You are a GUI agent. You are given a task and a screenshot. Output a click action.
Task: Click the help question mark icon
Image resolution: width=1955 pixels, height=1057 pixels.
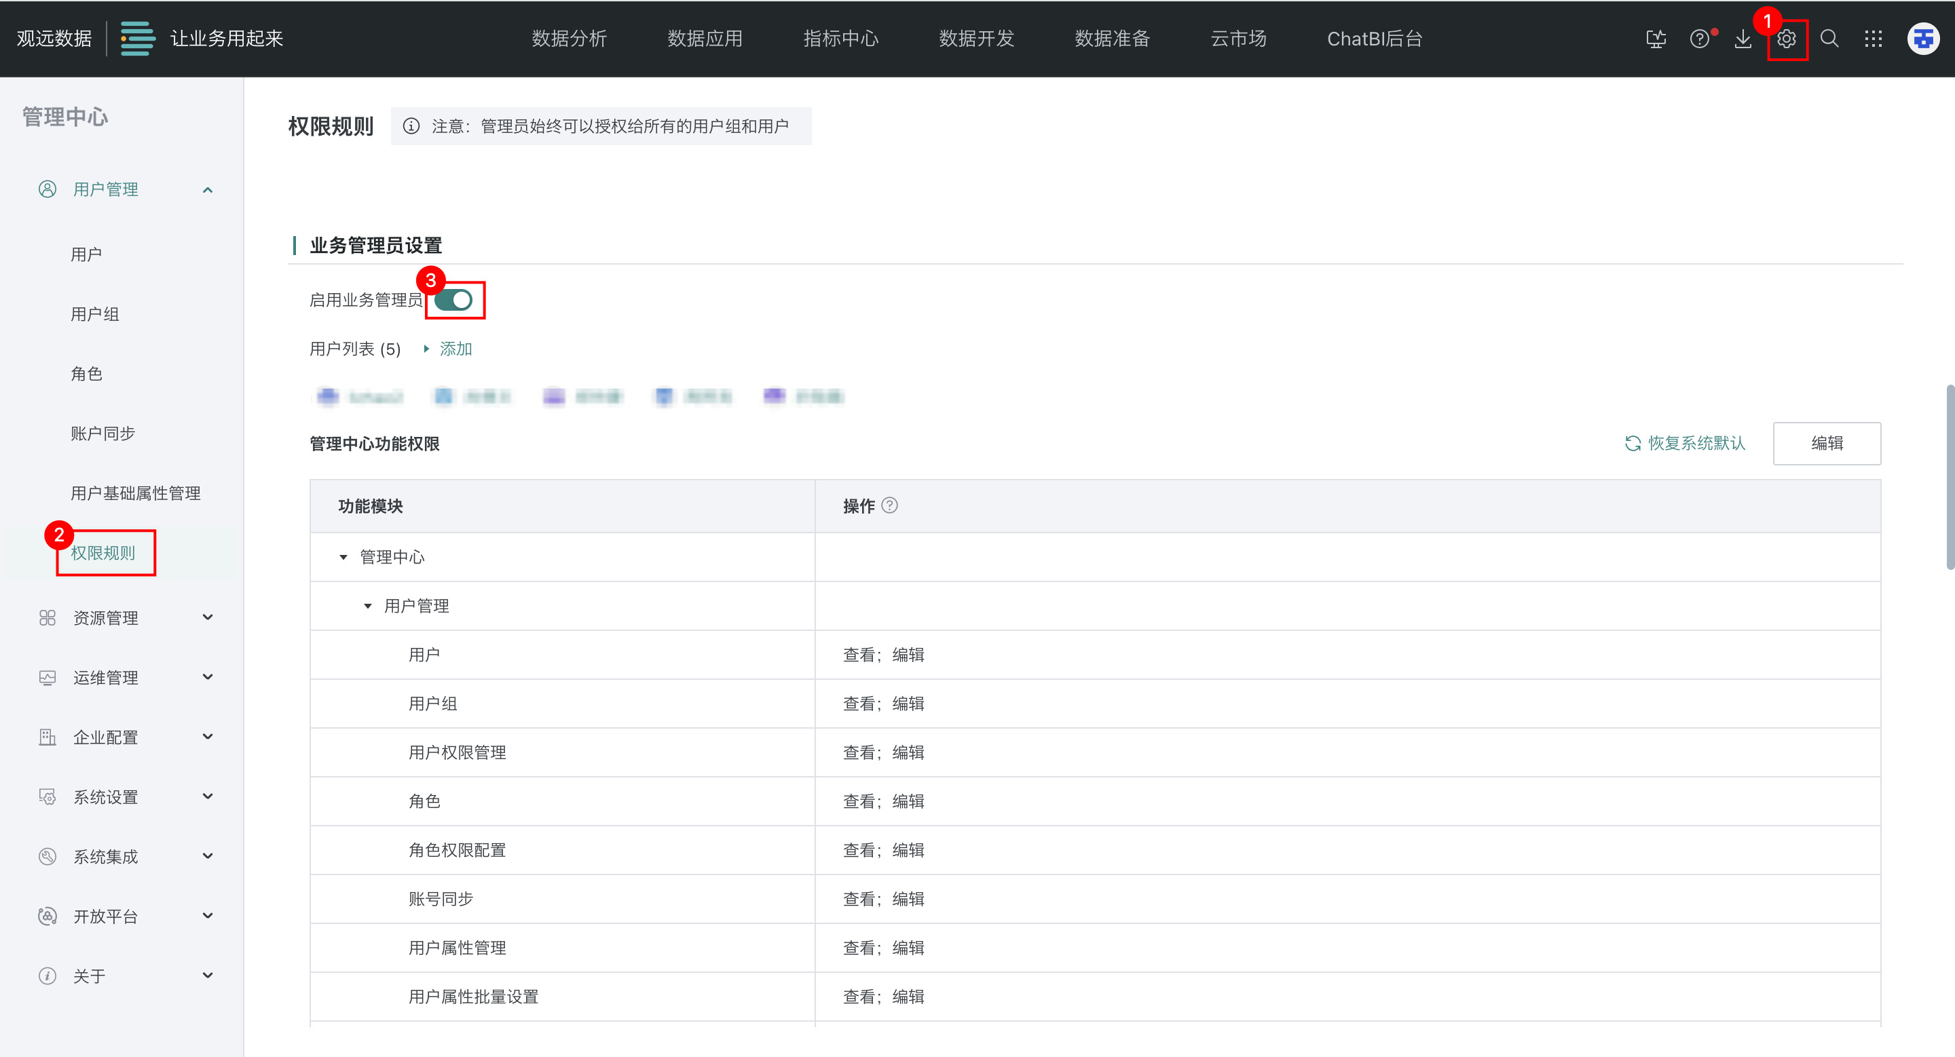point(1699,39)
